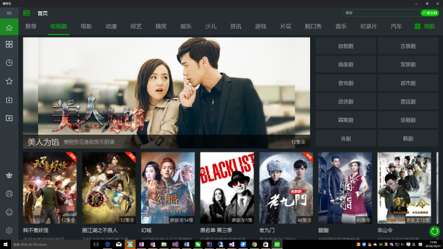This screenshot has width=443, height=249.
Task: Open VIP crown icon in sidebar
Action: [9, 175]
